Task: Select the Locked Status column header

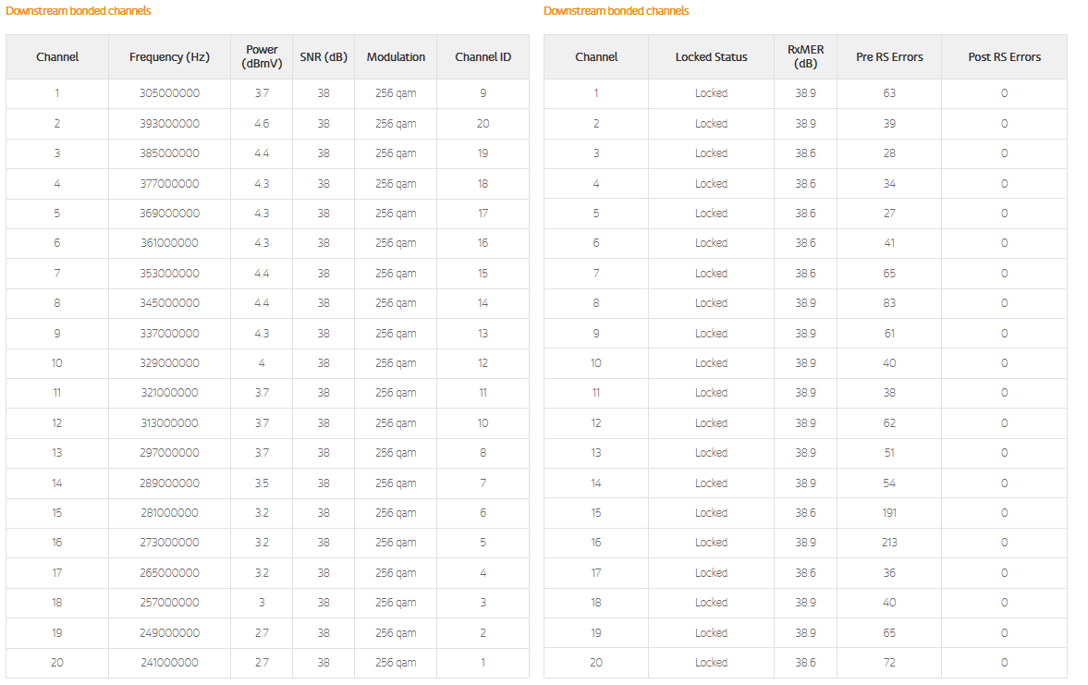Action: tap(711, 57)
